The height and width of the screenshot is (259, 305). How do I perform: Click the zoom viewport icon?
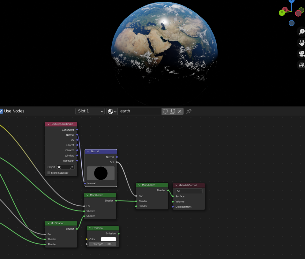click(x=301, y=31)
